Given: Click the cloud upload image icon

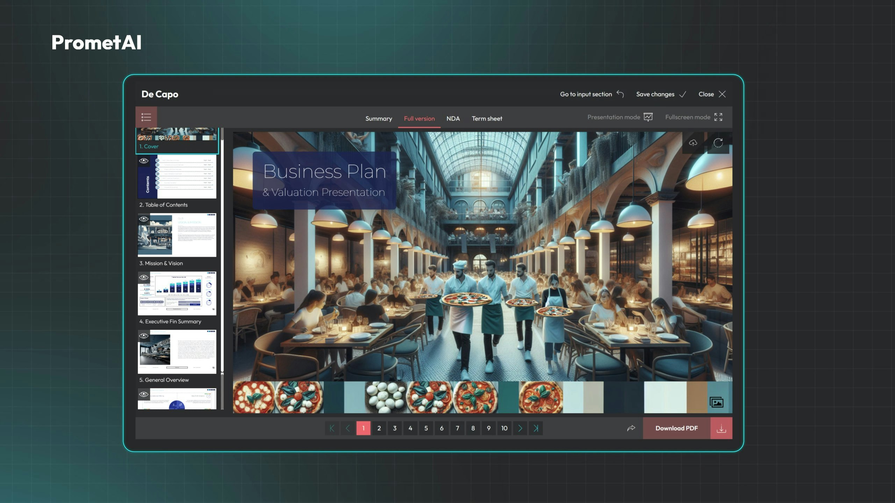Looking at the screenshot, I should (693, 143).
